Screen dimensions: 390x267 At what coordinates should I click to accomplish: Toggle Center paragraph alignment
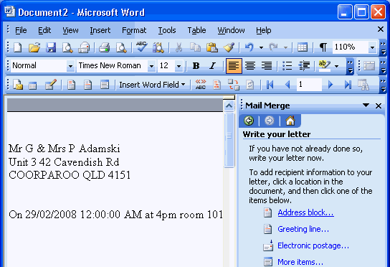coord(250,66)
